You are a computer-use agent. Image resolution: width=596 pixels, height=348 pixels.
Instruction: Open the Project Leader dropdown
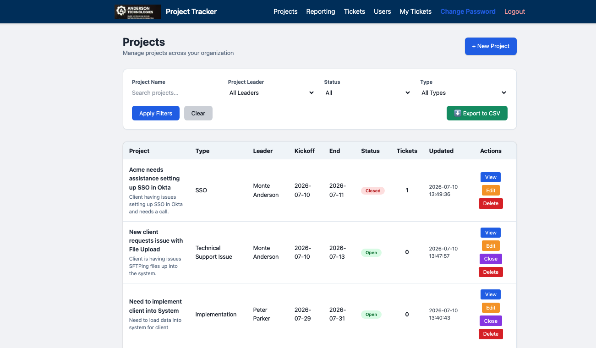[x=272, y=92]
